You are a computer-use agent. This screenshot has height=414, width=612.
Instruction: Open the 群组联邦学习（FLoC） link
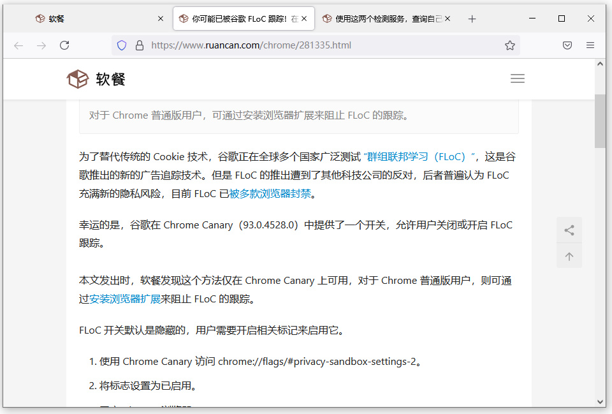419,157
